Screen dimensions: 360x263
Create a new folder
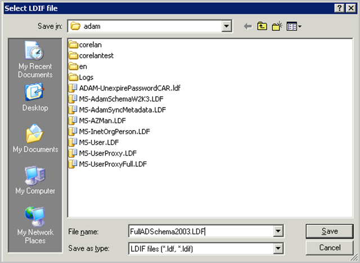pyautogui.click(x=277, y=26)
